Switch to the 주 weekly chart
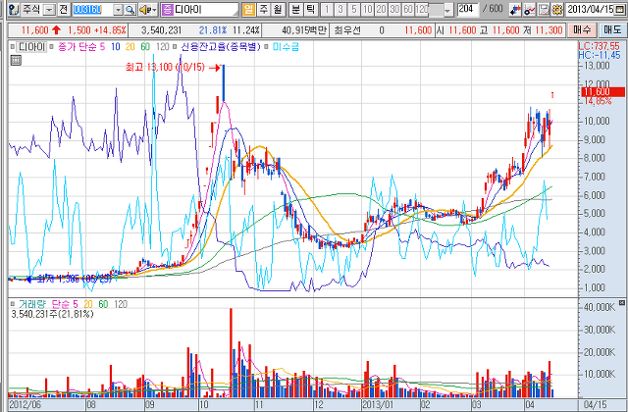The image size is (628, 412). point(263,10)
